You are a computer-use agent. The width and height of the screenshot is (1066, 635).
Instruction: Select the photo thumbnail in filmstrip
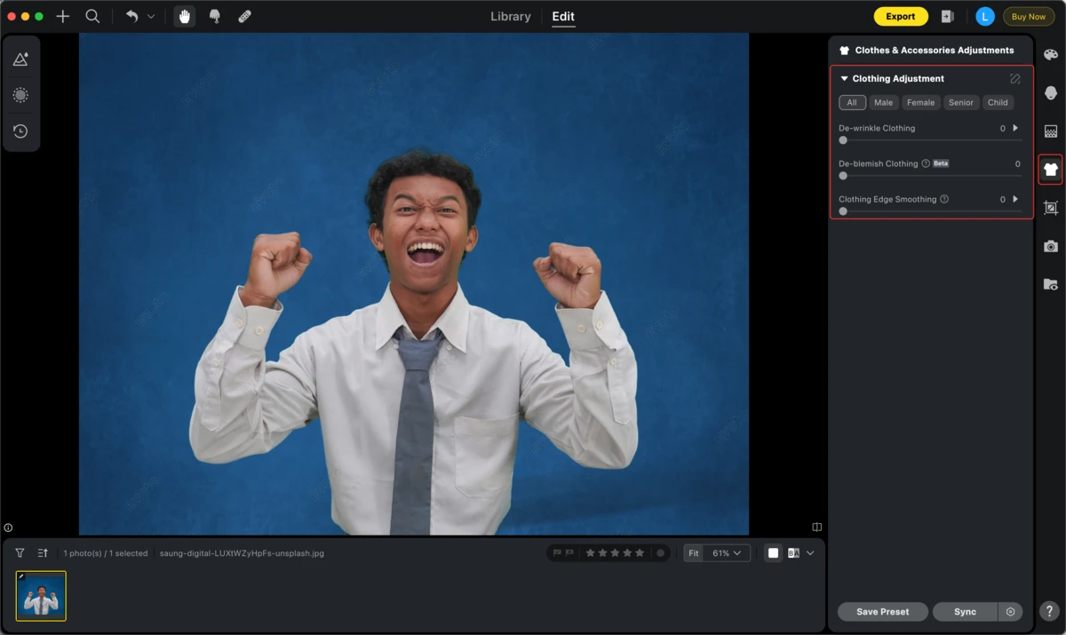point(41,596)
